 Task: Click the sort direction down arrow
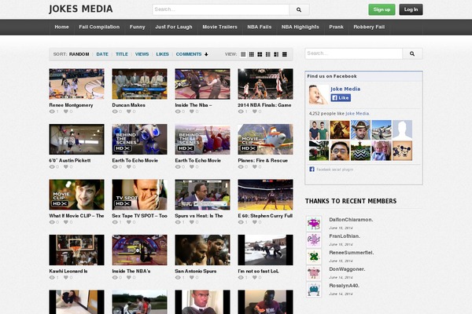click(206, 54)
